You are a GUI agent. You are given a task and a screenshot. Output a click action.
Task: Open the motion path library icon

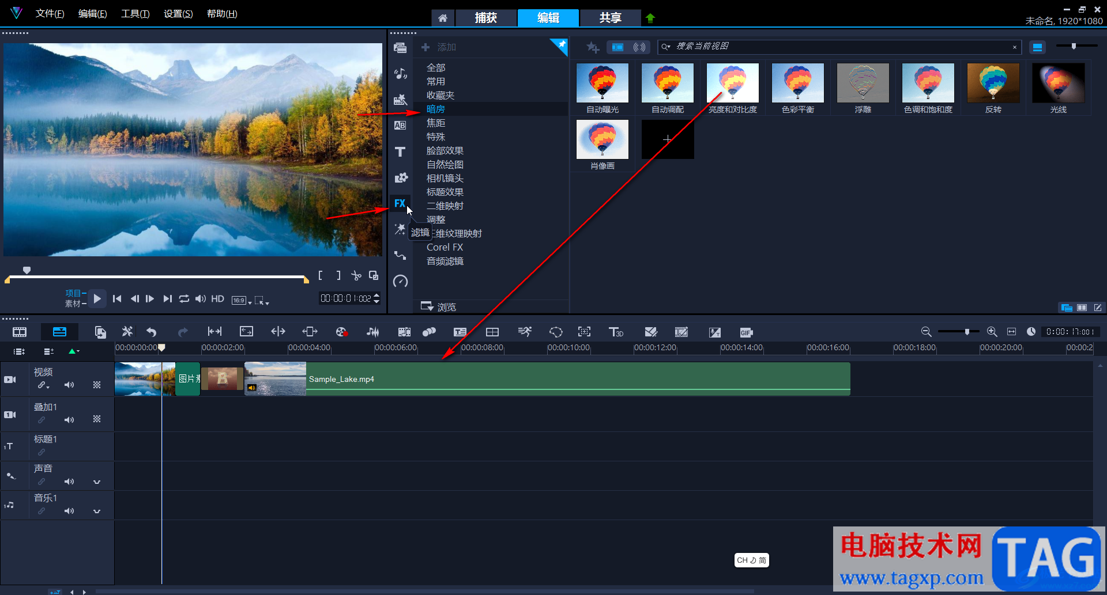tap(400, 255)
